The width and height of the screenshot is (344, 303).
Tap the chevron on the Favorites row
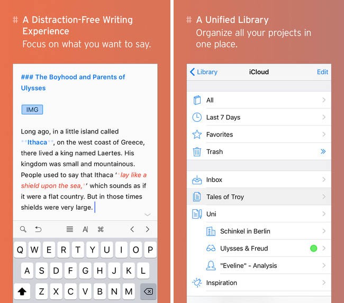(324, 134)
